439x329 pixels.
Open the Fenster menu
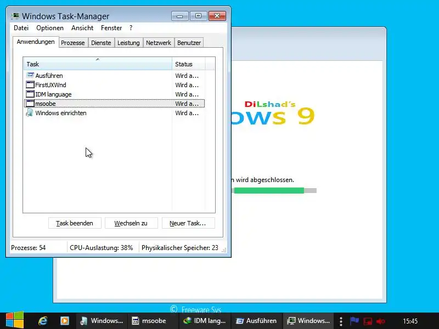tap(111, 28)
